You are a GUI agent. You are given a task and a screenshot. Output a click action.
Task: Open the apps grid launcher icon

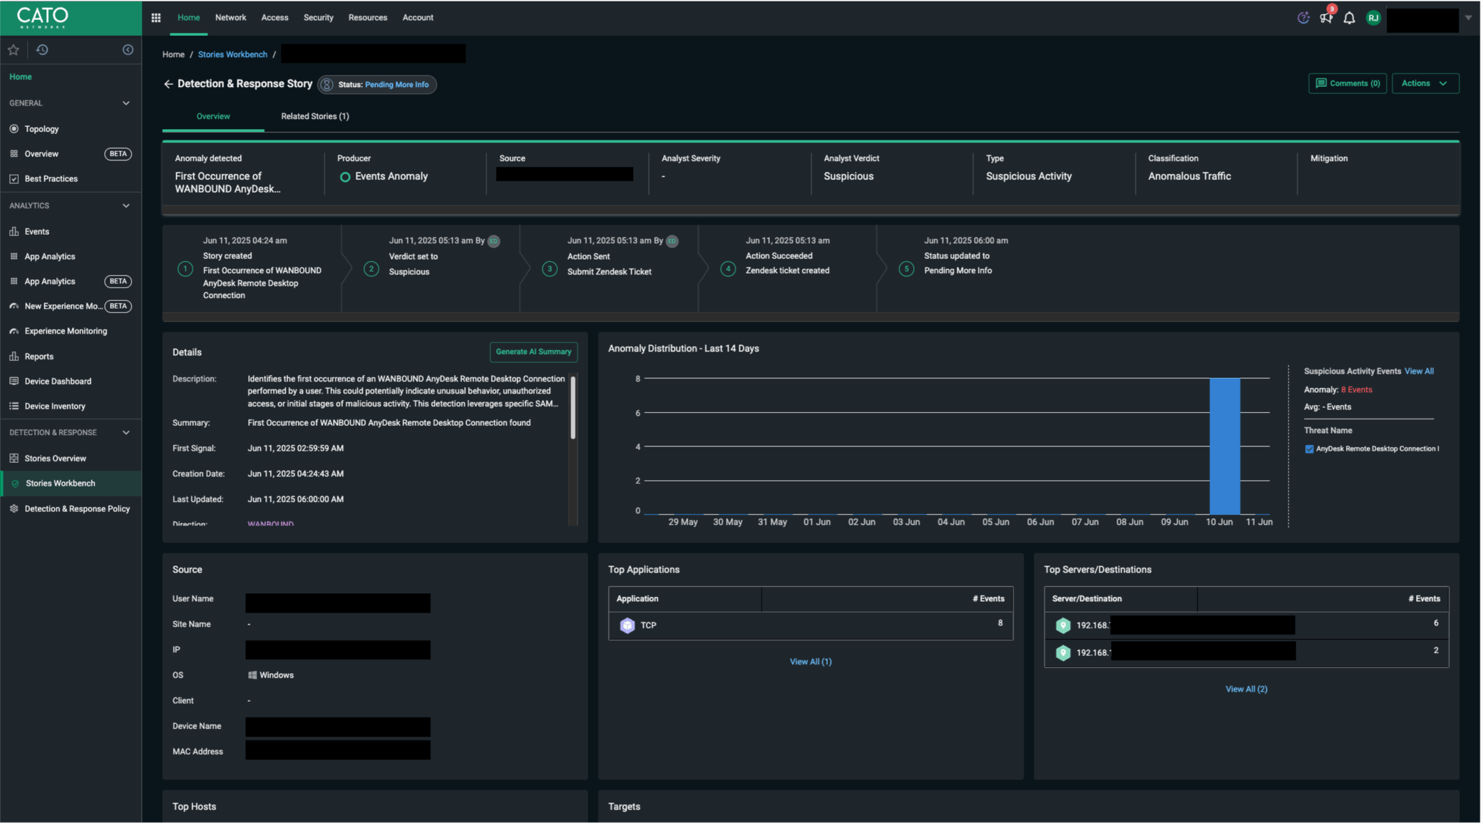(155, 18)
